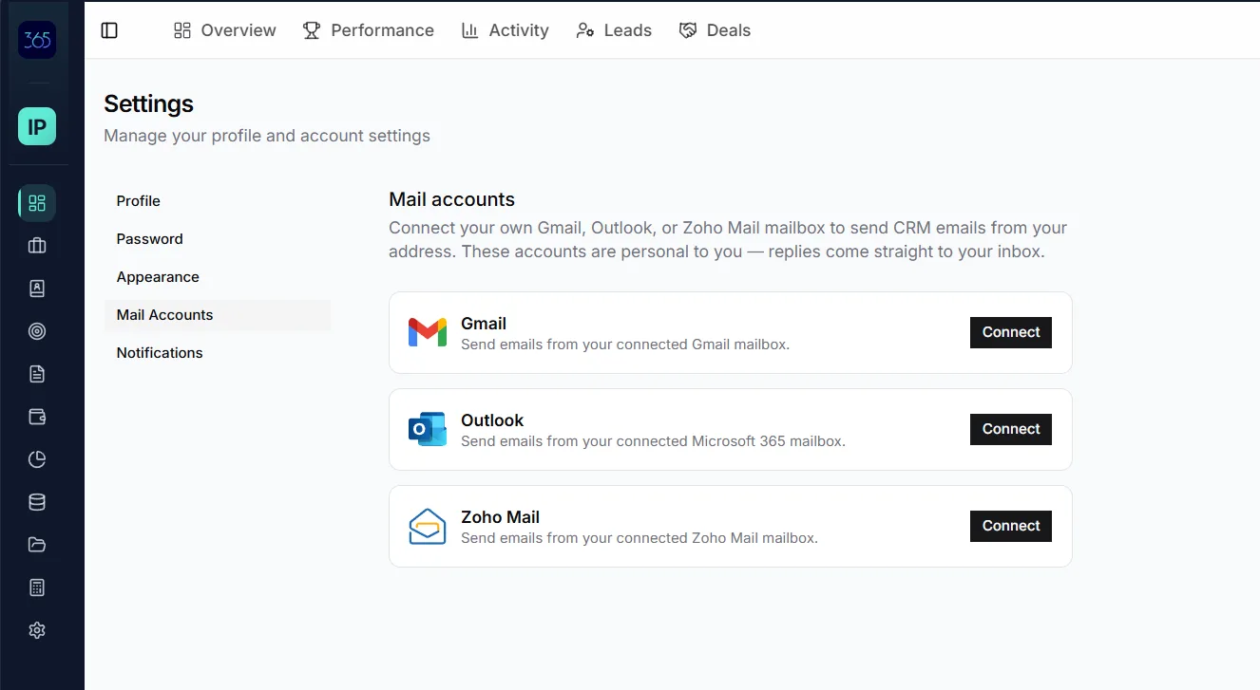
Task: Open the database icon in sidebar
Action: point(37,502)
